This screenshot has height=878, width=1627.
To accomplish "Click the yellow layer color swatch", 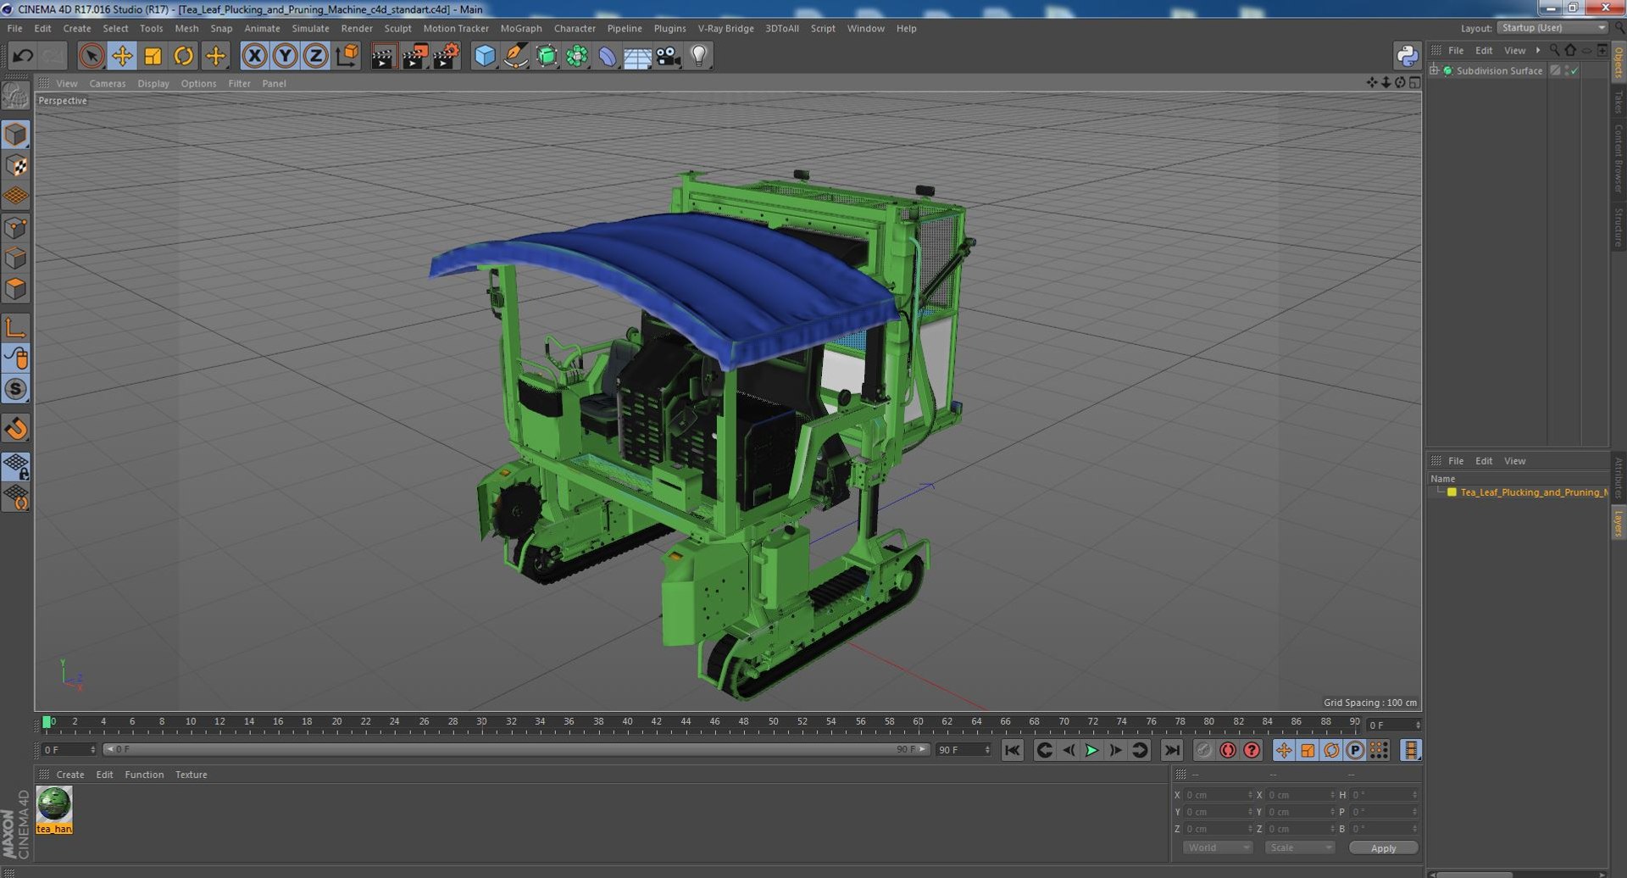I will pyautogui.click(x=1451, y=492).
